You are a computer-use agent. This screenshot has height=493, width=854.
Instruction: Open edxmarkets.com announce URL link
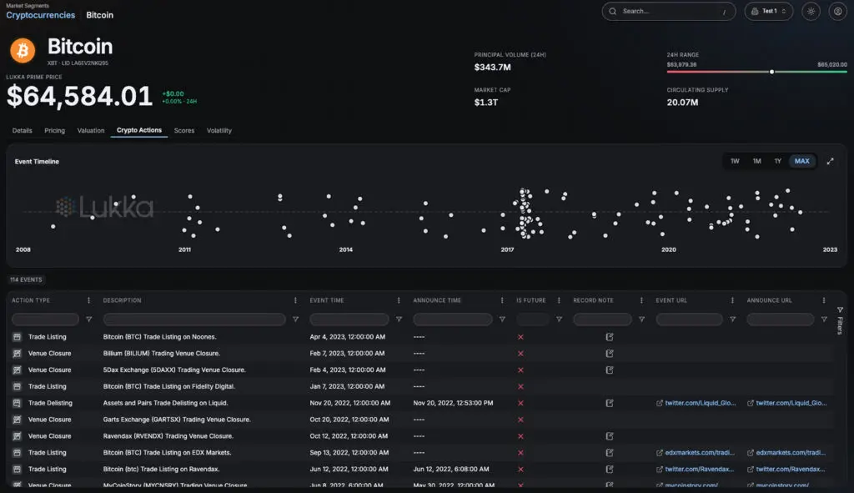tap(786, 453)
